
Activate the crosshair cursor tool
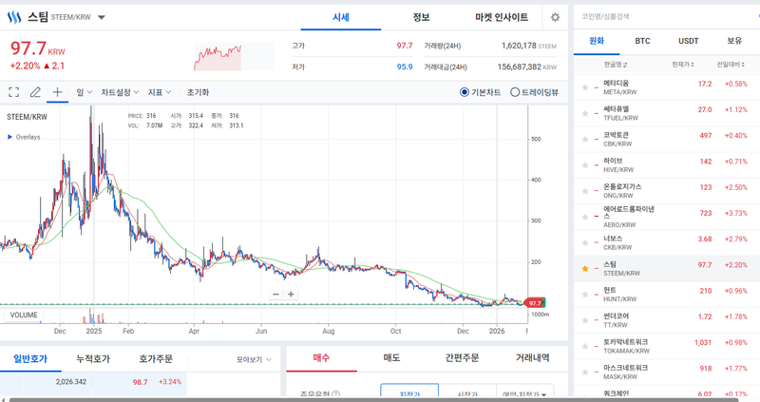57,92
